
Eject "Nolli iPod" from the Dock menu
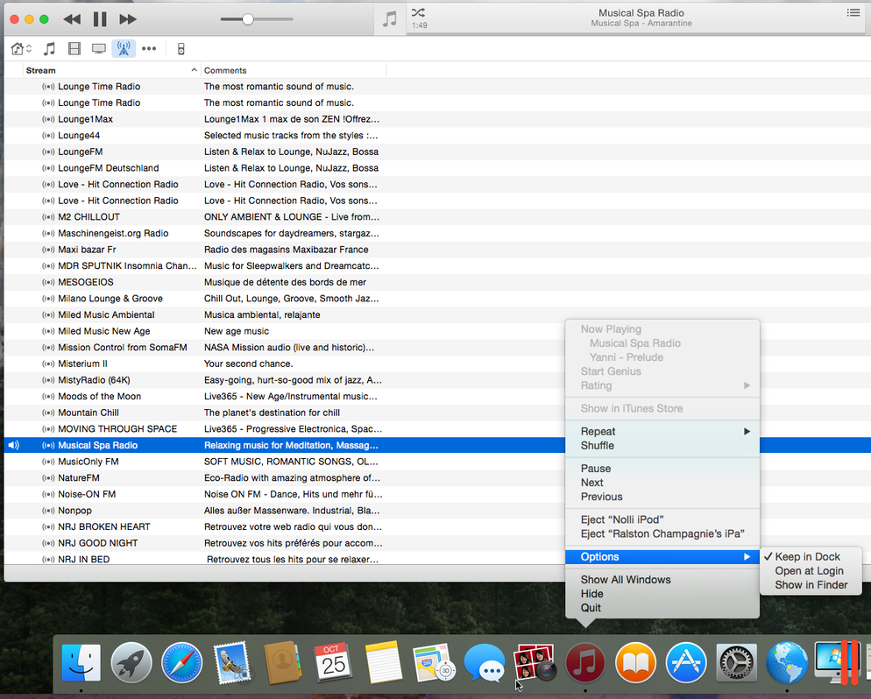(x=662, y=519)
